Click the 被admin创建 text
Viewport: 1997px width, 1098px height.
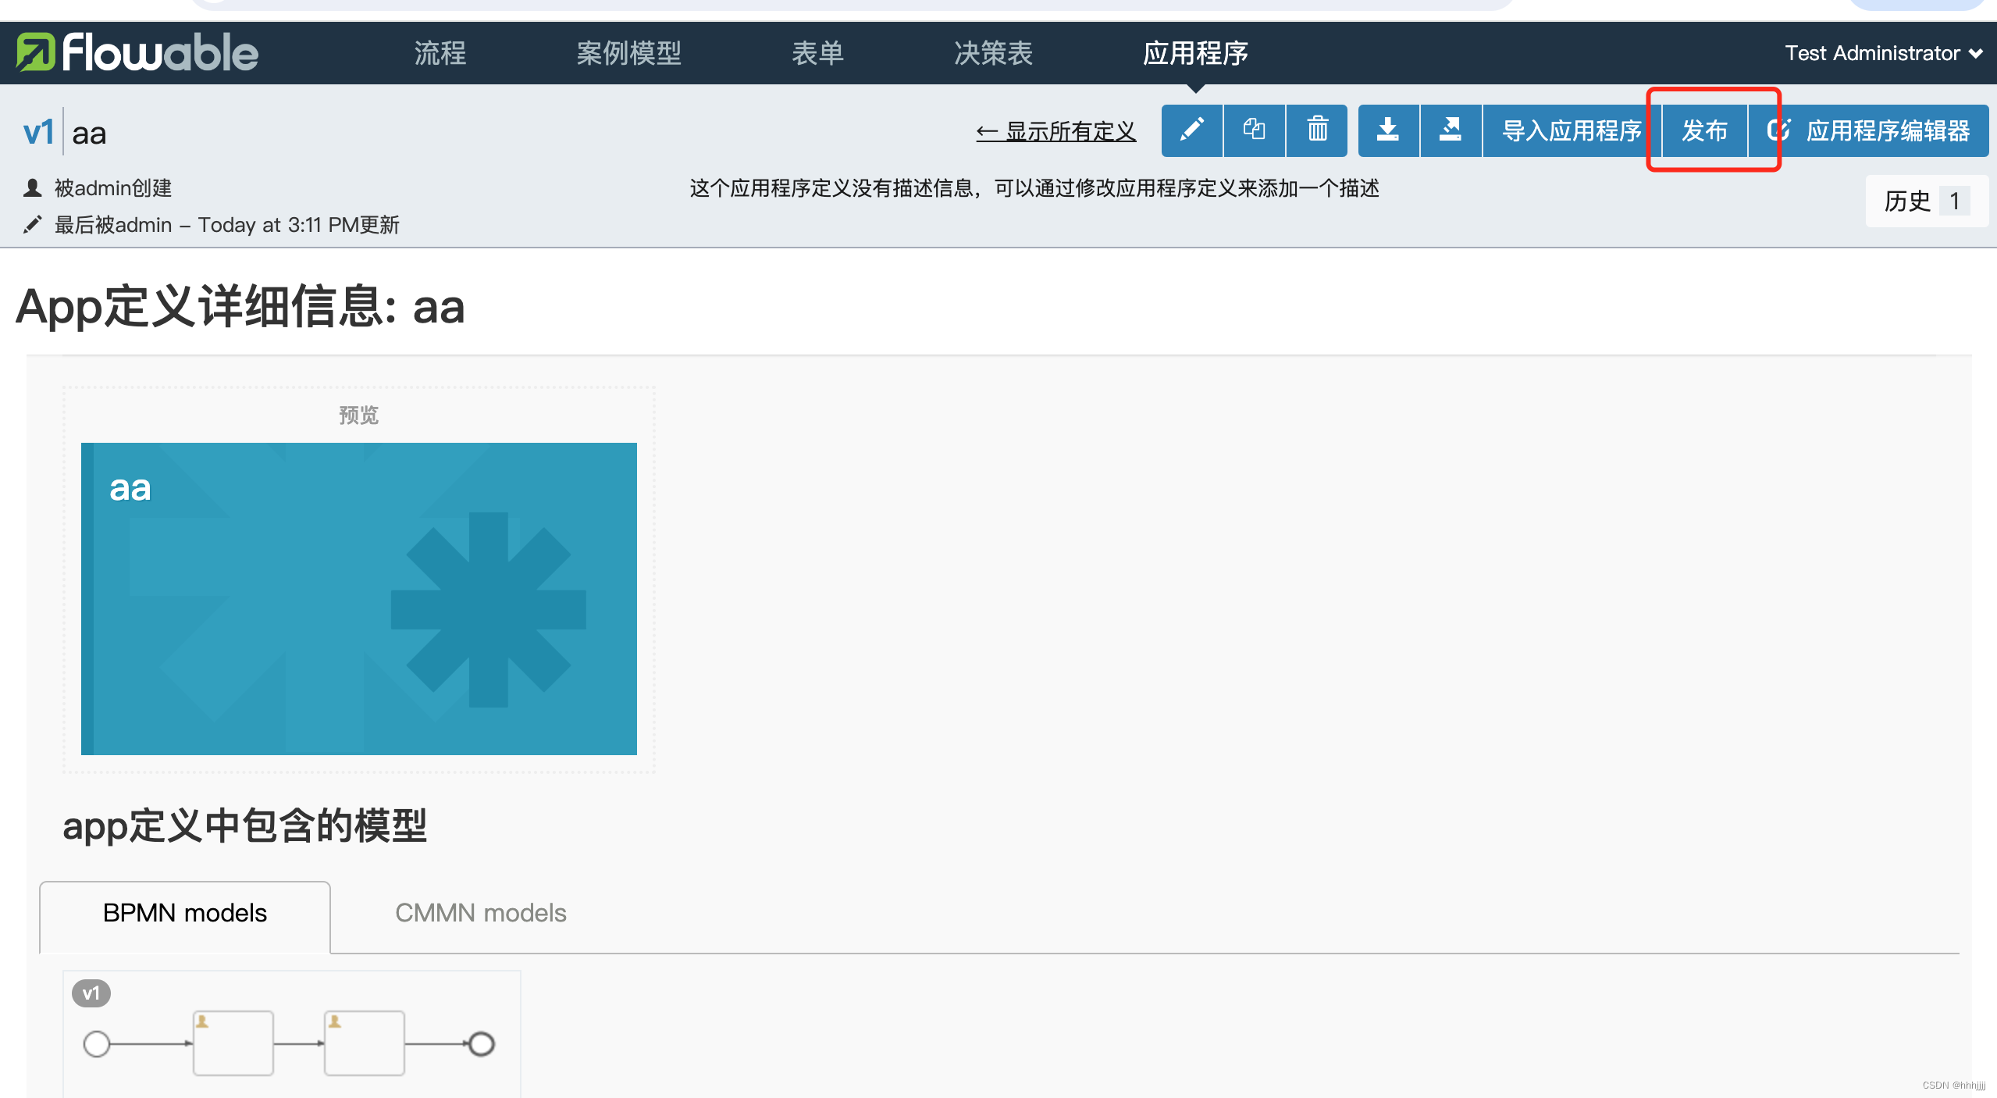(113, 188)
